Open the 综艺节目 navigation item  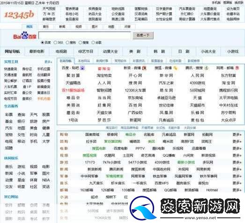[86, 51]
